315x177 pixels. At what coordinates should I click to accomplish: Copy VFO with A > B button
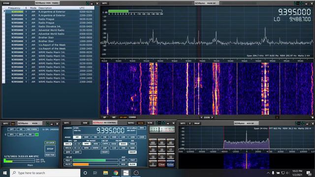pyautogui.click(x=77, y=144)
